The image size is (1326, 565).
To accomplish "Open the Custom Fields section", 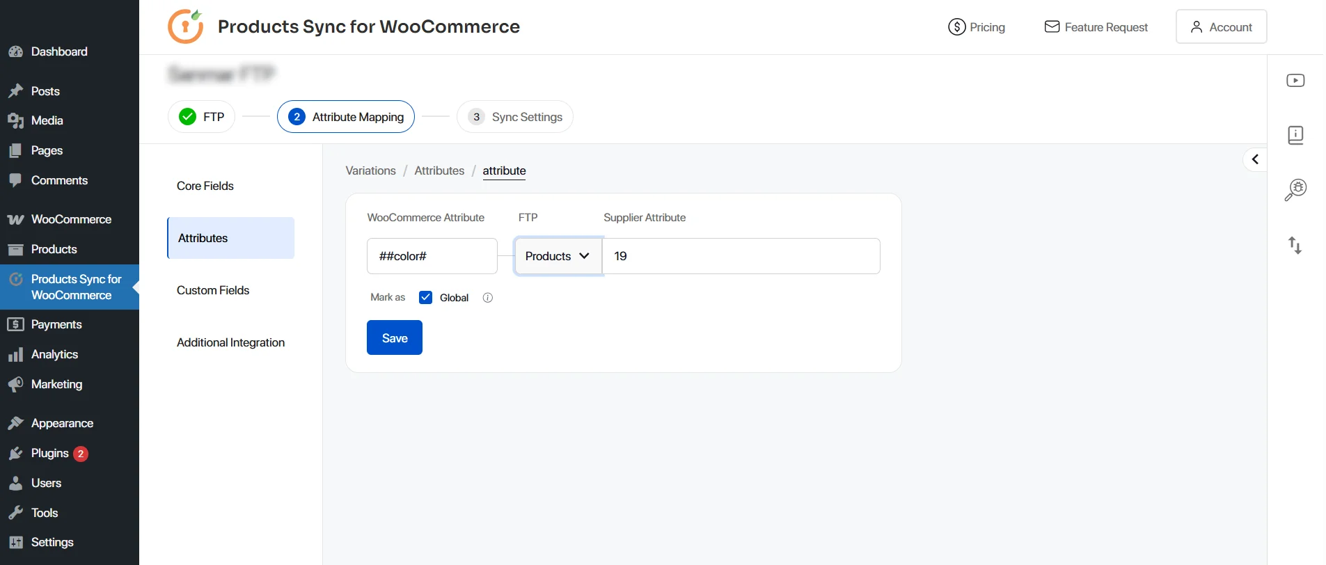I will 213,290.
